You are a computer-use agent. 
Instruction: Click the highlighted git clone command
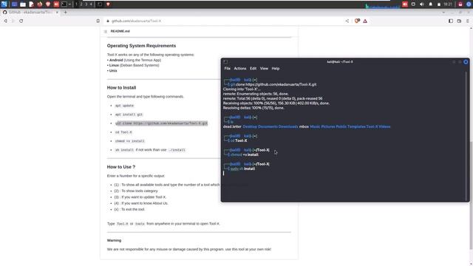click(161, 123)
